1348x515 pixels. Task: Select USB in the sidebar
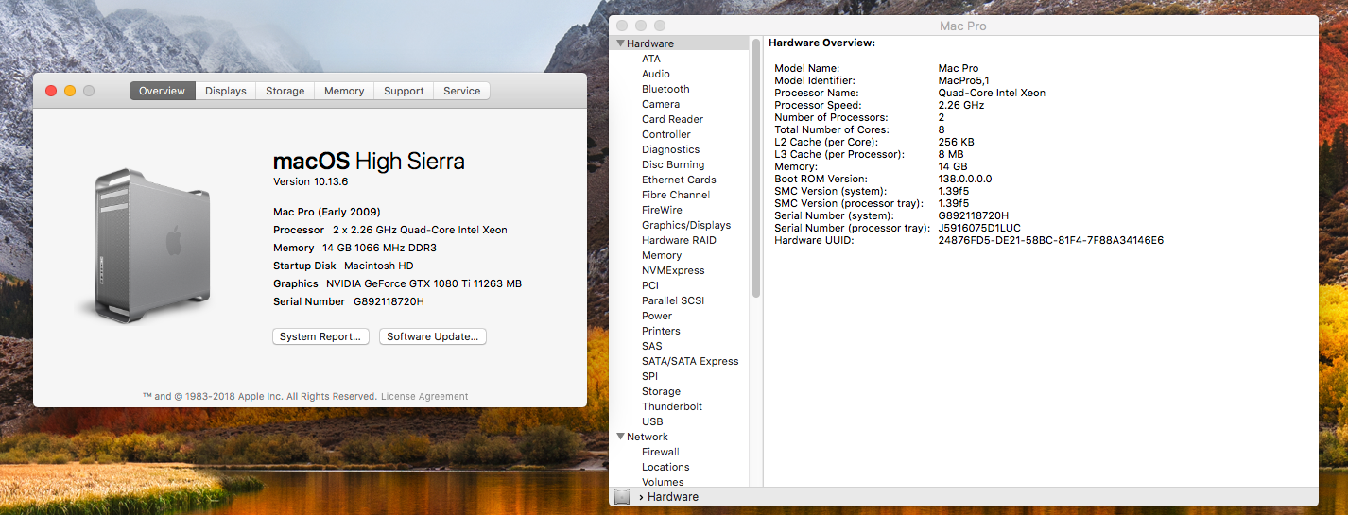652,421
